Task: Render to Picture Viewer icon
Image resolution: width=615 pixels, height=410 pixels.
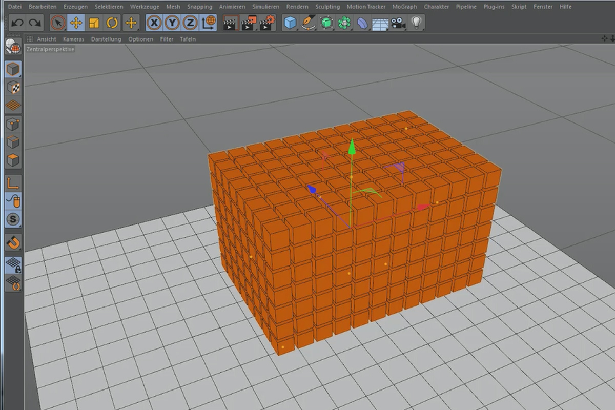Action: (x=249, y=23)
